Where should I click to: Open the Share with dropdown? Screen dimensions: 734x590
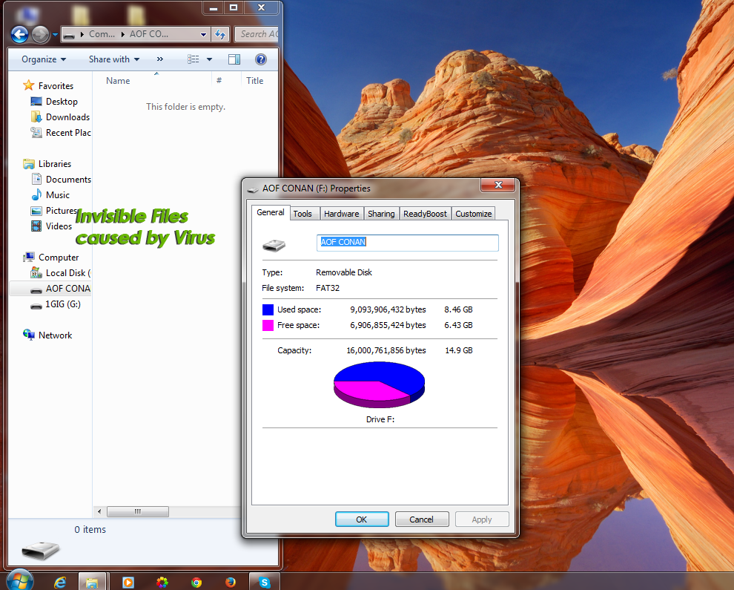[114, 59]
